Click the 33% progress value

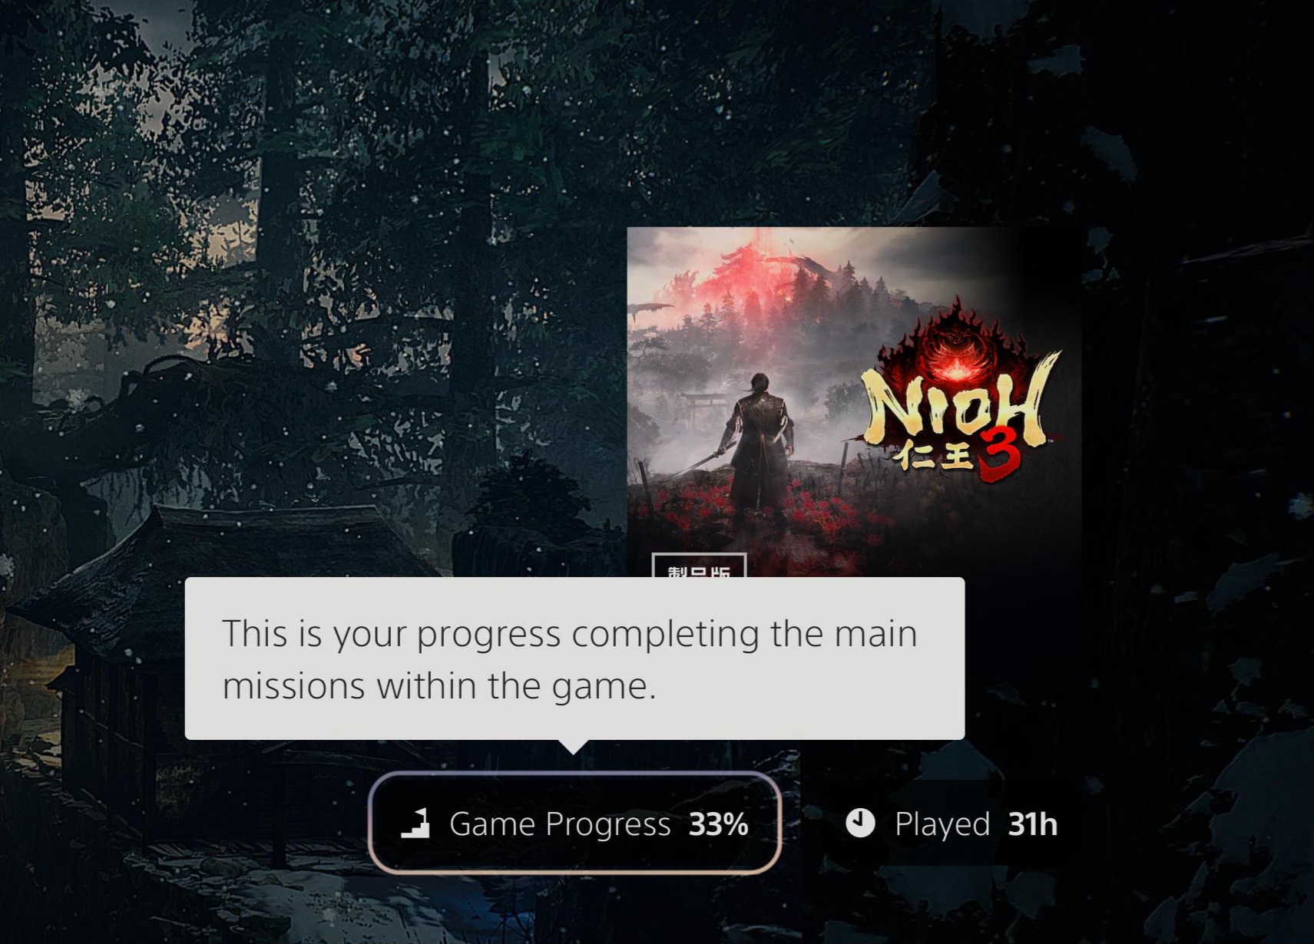coord(719,824)
